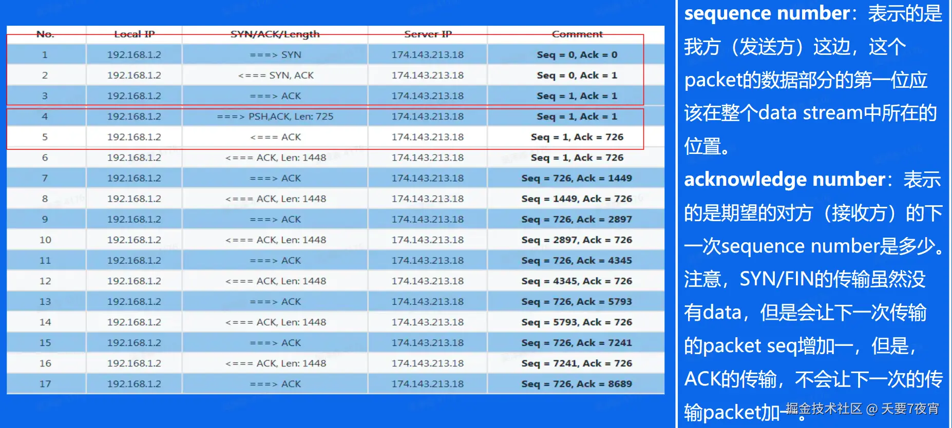Screen dimensions: 952x428
Task: Select the '===> ACK' cell in row 17
Action: click(x=275, y=383)
